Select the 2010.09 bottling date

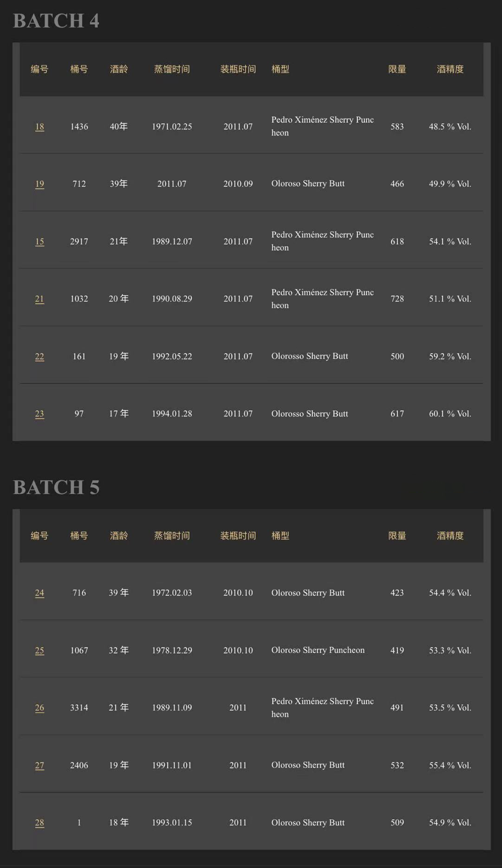click(238, 184)
